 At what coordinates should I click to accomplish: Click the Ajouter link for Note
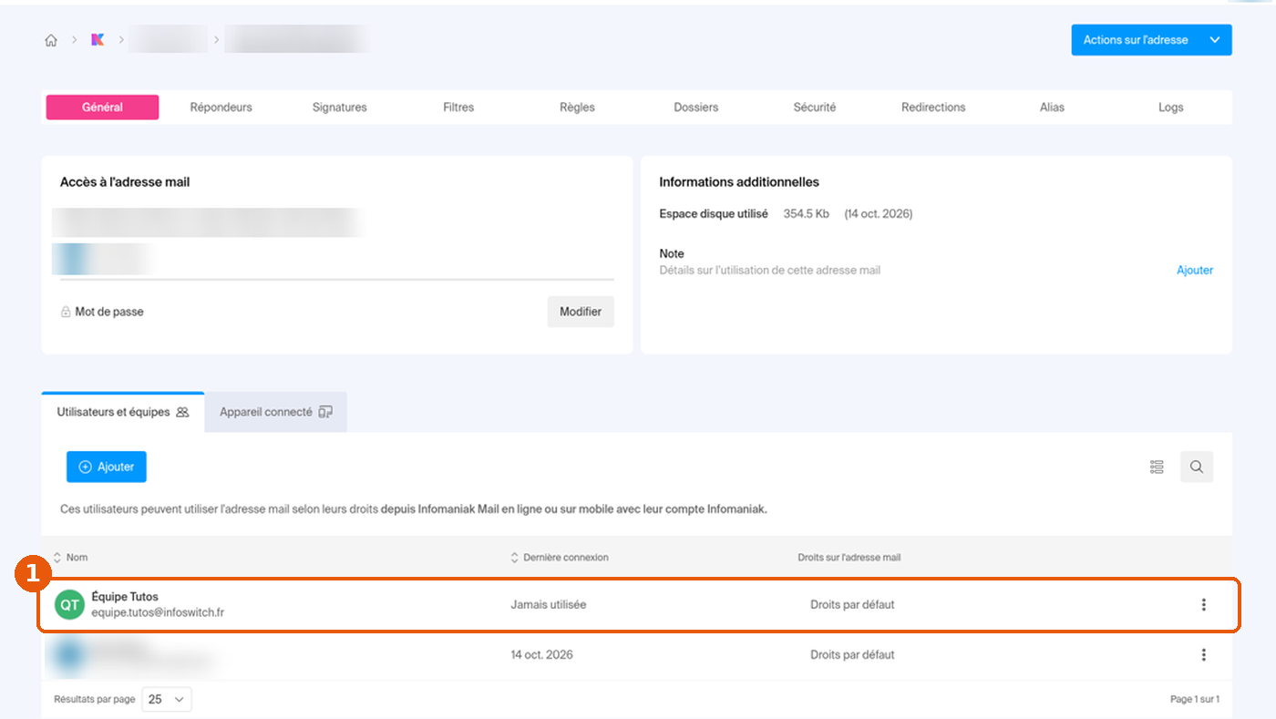pos(1195,271)
